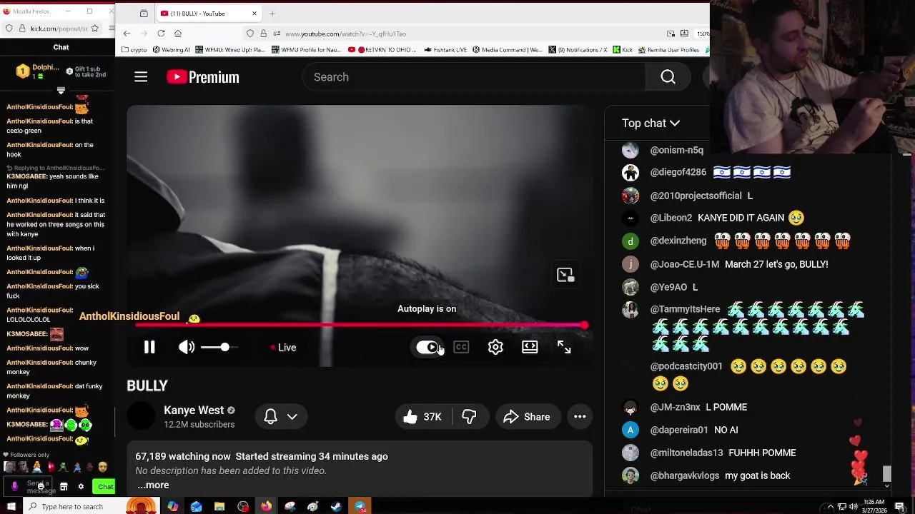Image resolution: width=915 pixels, height=514 pixels.
Task: Adjust the YouTube player volume slider
Action: (219, 348)
